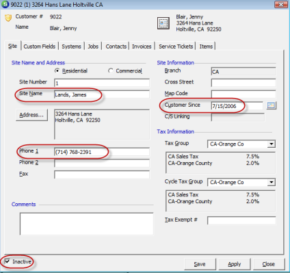This screenshot has height=273, width=290.
Task: Click the site address box with 3264 Hans Lane
Action: (102, 125)
